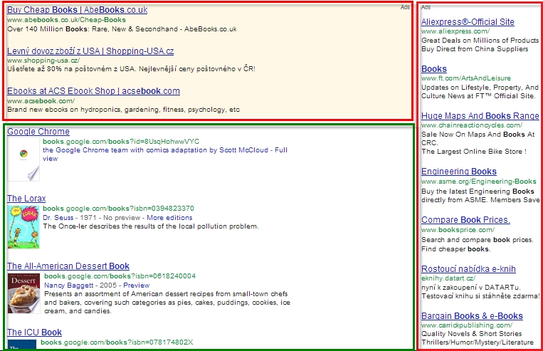Open The Lorax result title
Image resolution: width=543 pixels, height=351 pixels.
point(26,198)
